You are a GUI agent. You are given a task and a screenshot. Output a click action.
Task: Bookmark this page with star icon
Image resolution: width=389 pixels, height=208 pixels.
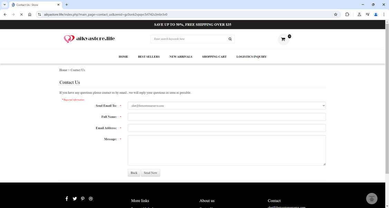tap(336, 15)
